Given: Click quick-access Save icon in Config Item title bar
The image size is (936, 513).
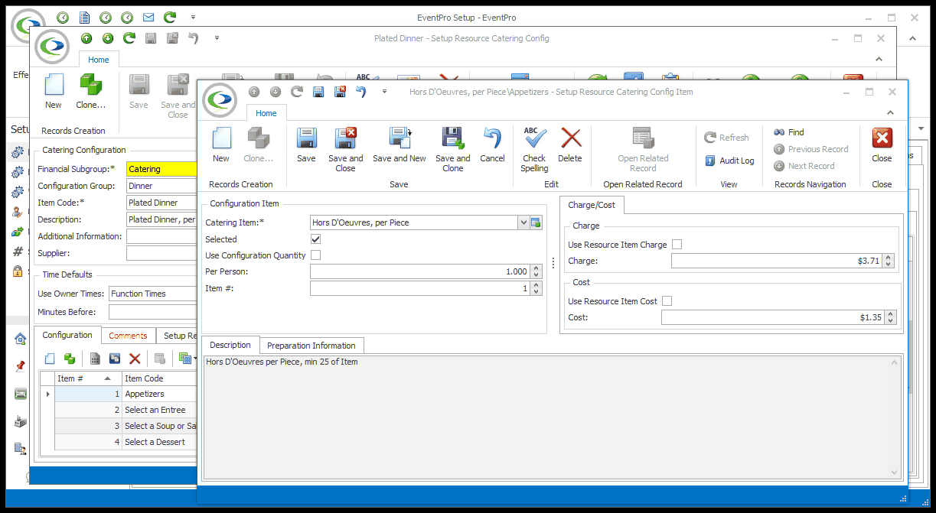Looking at the screenshot, I should click(x=318, y=92).
